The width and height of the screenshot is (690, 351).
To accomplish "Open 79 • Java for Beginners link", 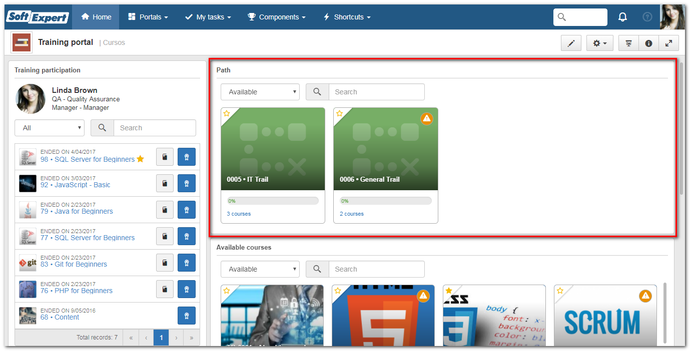I will (x=77, y=211).
